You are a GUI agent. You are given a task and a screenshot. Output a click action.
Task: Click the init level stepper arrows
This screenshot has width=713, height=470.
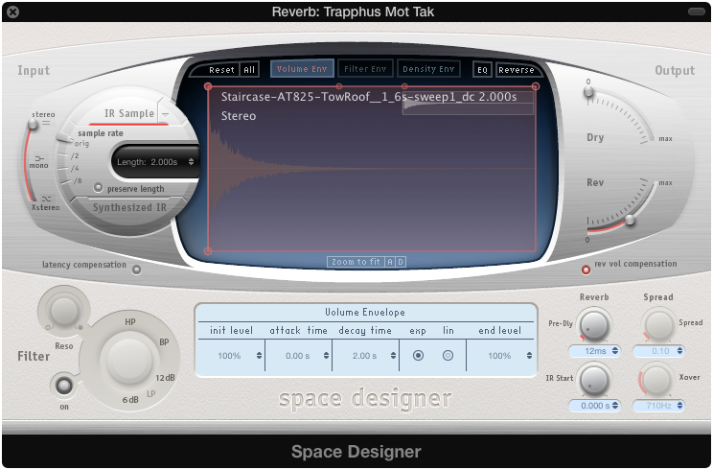(x=259, y=355)
